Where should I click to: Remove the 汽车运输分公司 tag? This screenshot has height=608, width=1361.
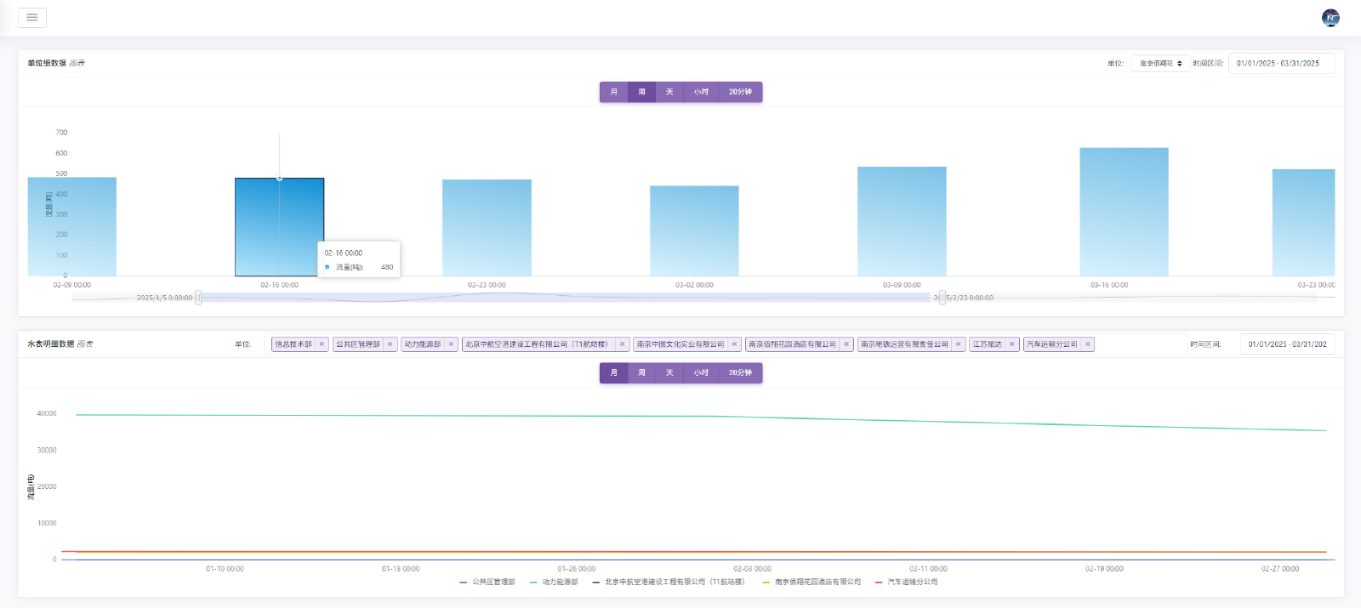coord(1087,344)
